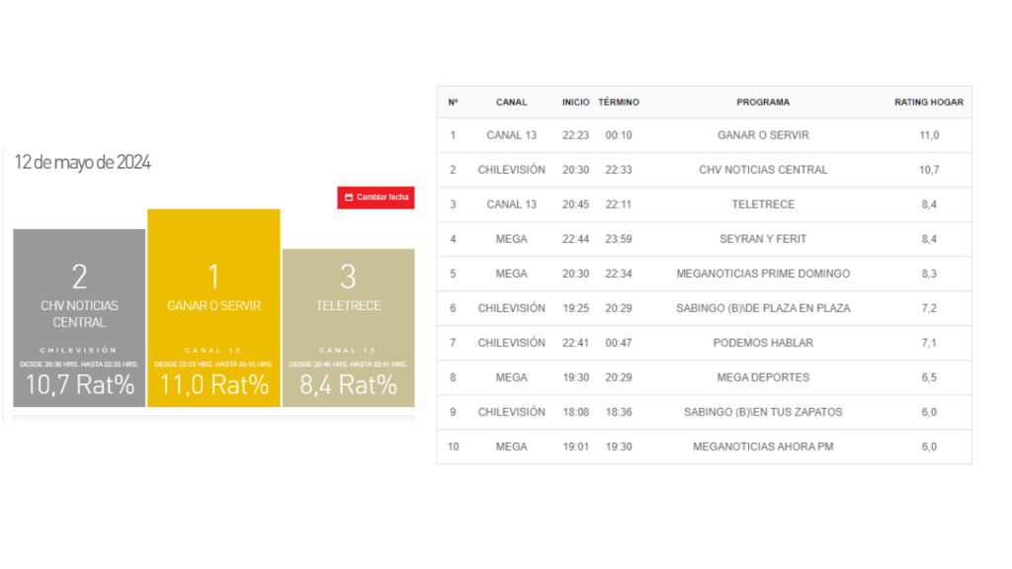Click end time 23:59 in the table

[x=619, y=239]
